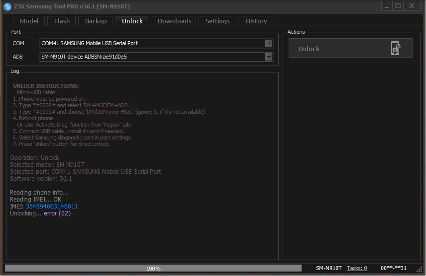Start the Unlock action button
Image resolution: width=426 pixels, height=276 pixels.
coord(350,48)
